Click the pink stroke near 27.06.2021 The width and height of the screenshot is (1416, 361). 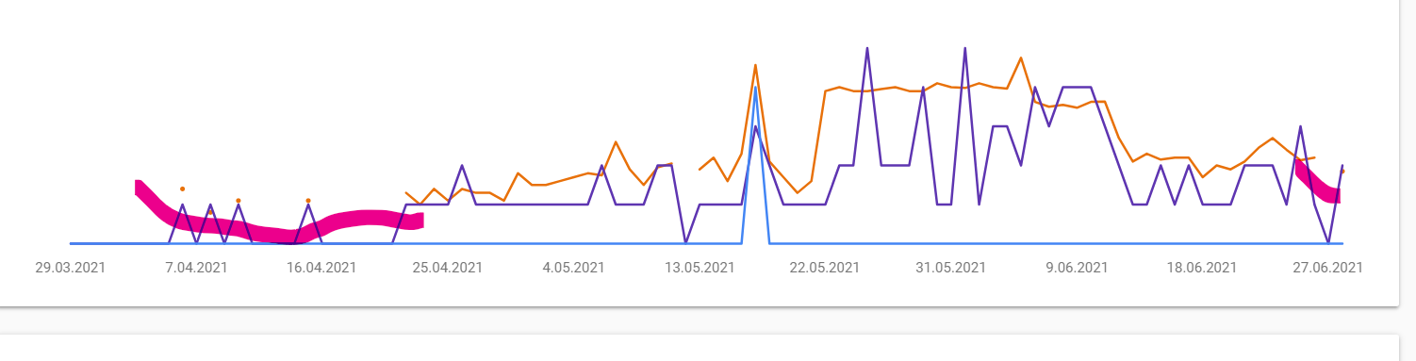[1318, 183]
